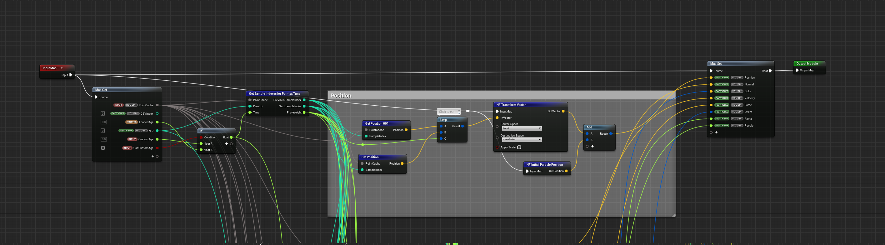
Task: Click the Position pin on Get Position 001
Action: pyautogui.click(x=406, y=130)
